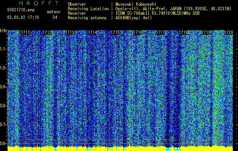Click the HROFFT title text
The width and height of the screenshot is (238, 151).
[x=39, y=3]
